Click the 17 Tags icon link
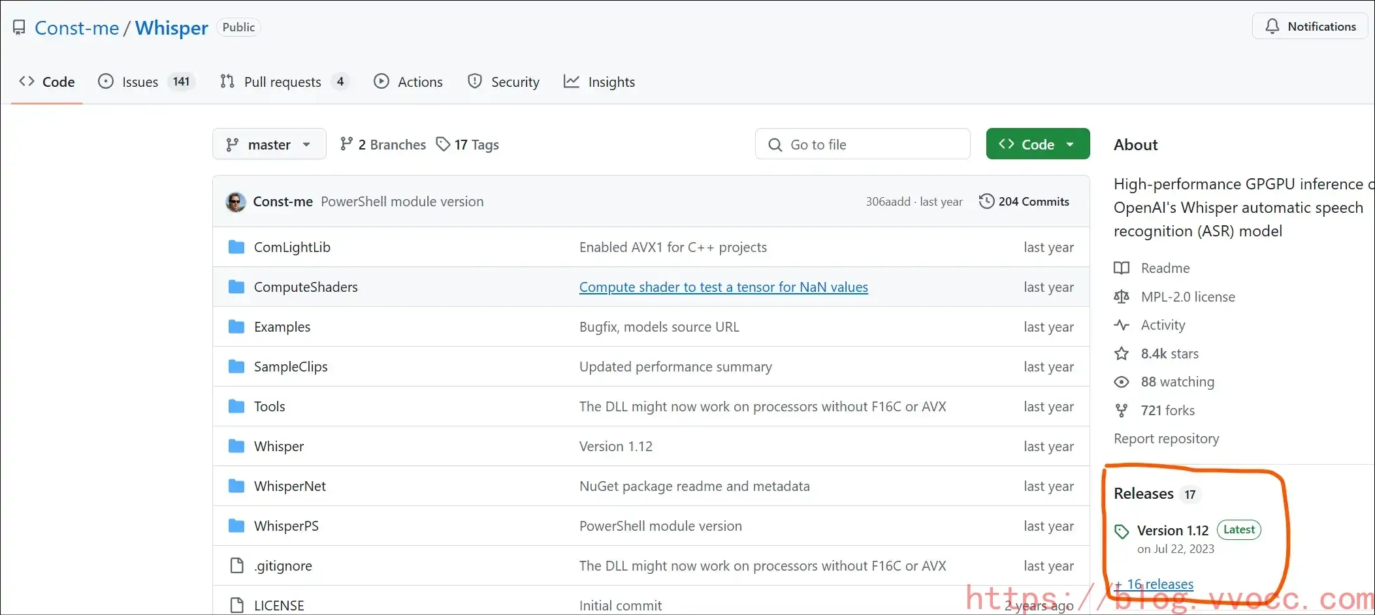Image resolution: width=1375 pixels, height=615 pixels. coord(444,144)
